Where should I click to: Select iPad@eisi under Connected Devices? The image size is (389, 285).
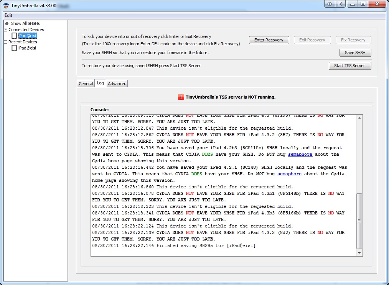pos(28,36)
